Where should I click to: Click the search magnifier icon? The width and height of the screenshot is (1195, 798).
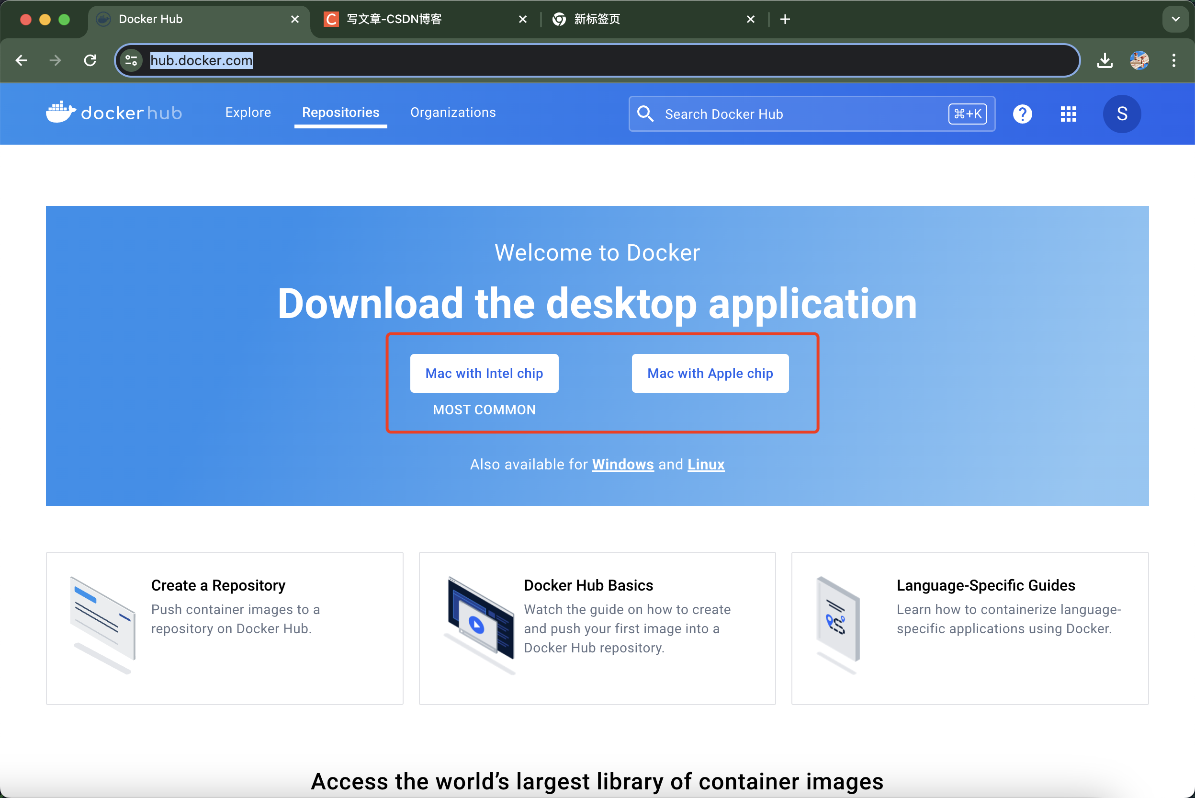tap(645, 114)
